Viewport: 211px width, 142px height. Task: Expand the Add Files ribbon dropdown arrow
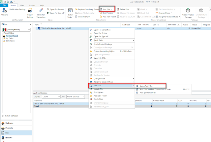tap(111, 9)
